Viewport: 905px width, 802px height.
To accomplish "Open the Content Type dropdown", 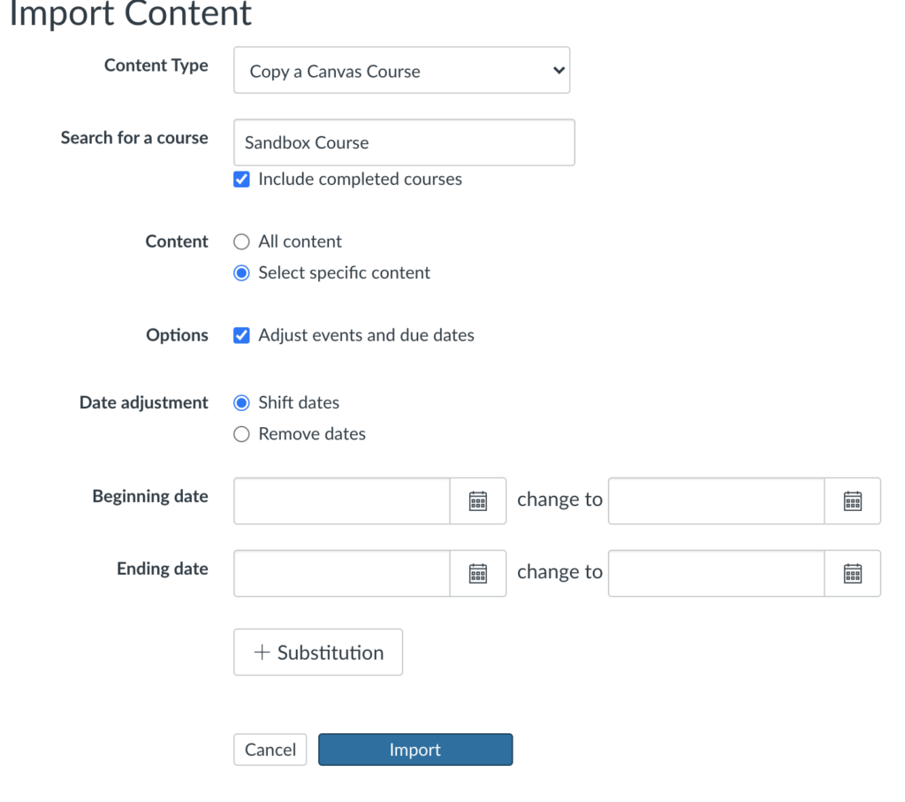I will tap(401, 71).
